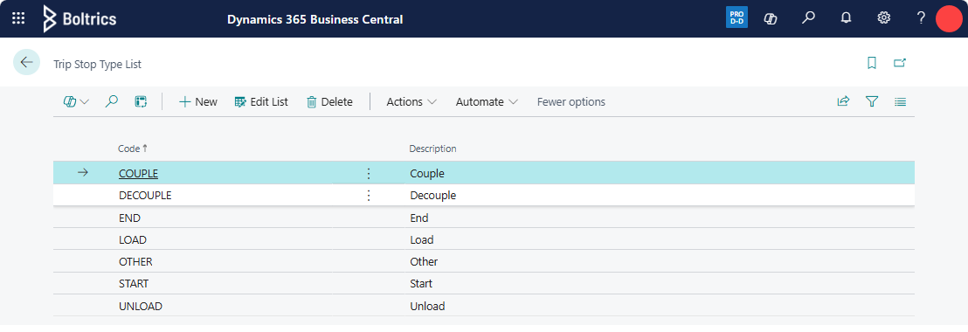
Task: Open Copilot from the top bar
Action: 770,18
